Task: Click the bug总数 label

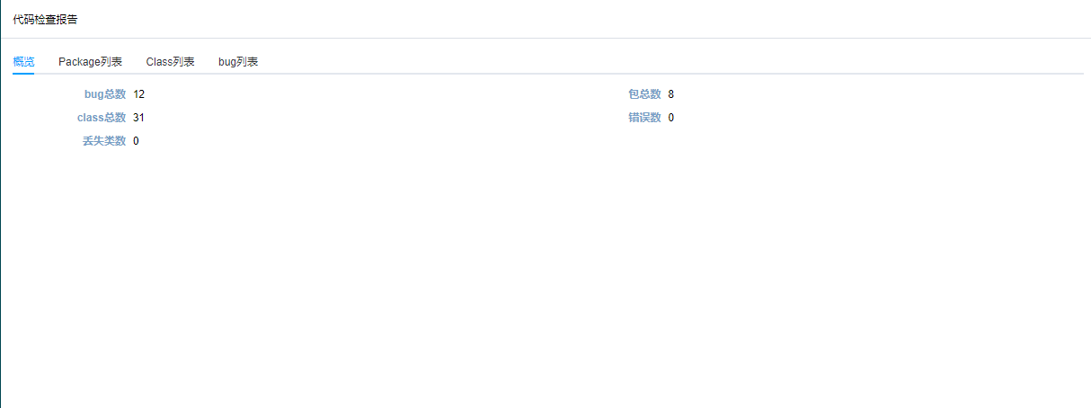Action: click(105, 94)
